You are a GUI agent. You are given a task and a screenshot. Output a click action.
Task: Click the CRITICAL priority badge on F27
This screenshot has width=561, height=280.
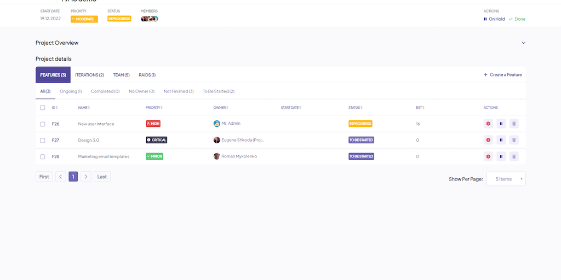click(x=156, y=140)
